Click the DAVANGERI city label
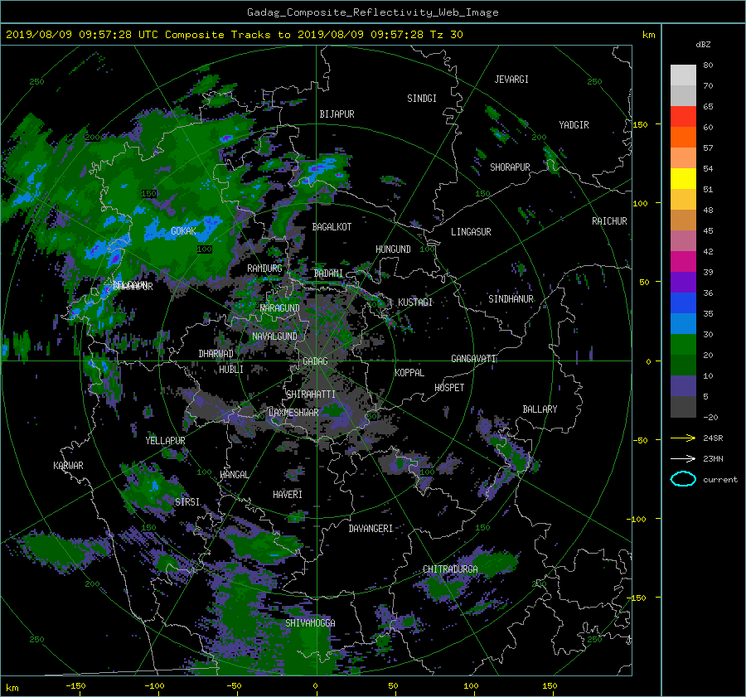Viewport: 746px width, 697px height. click(371, 529)
